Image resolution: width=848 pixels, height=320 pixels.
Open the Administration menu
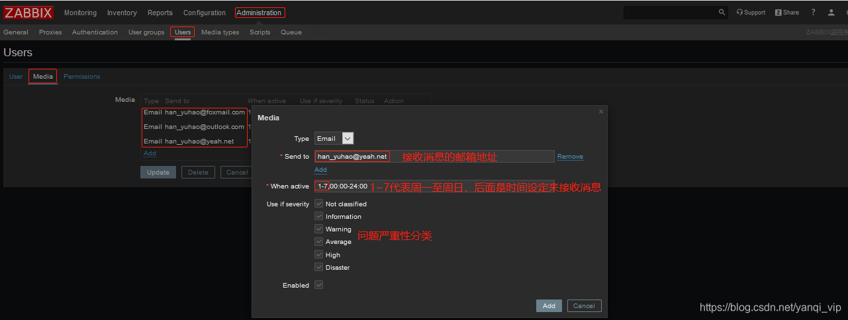click(x=259, y=13)
